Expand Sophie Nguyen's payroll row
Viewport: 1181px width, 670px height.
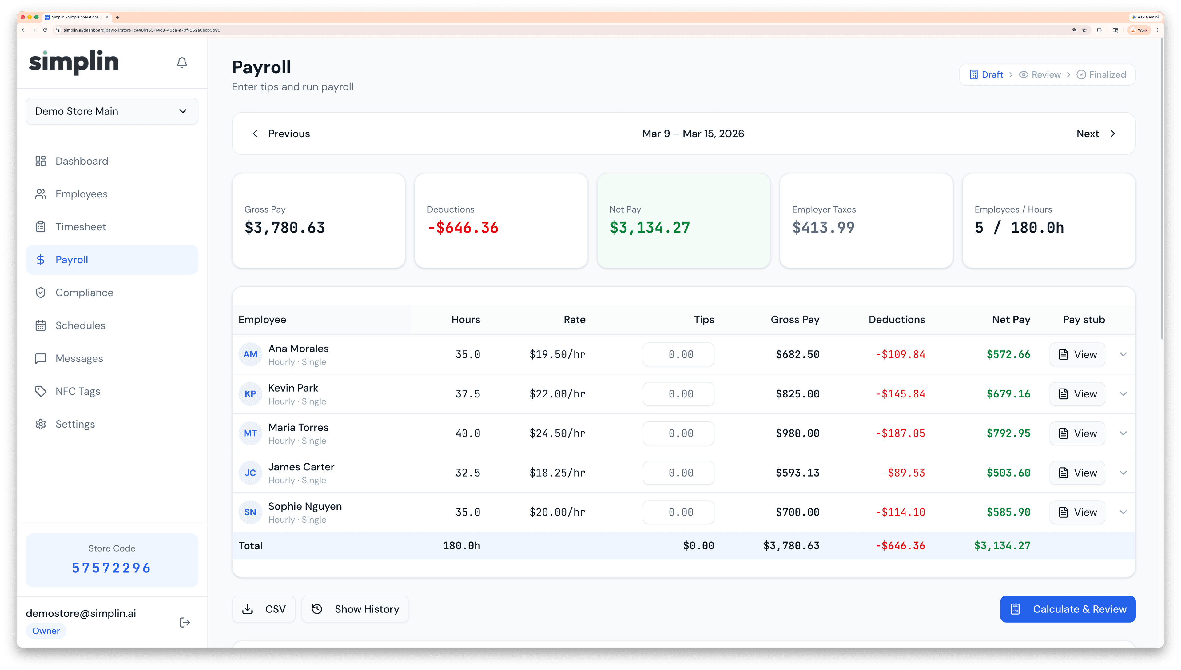(1124, 512)
